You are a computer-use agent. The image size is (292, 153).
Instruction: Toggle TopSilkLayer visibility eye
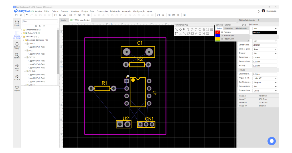point(222,39)
